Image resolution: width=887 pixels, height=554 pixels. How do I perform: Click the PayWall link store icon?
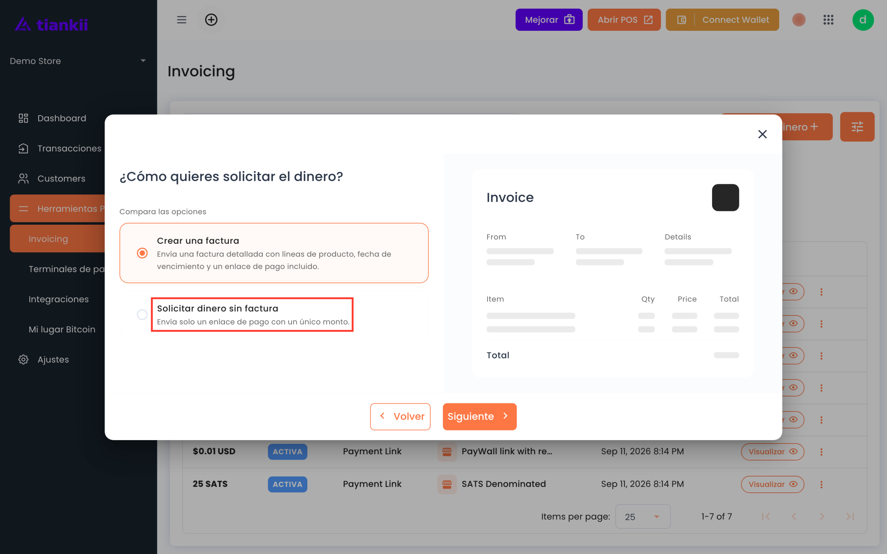click(x=447, y=452)
